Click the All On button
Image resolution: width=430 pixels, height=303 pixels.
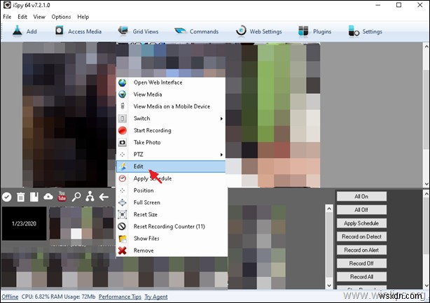click(361, 197)
